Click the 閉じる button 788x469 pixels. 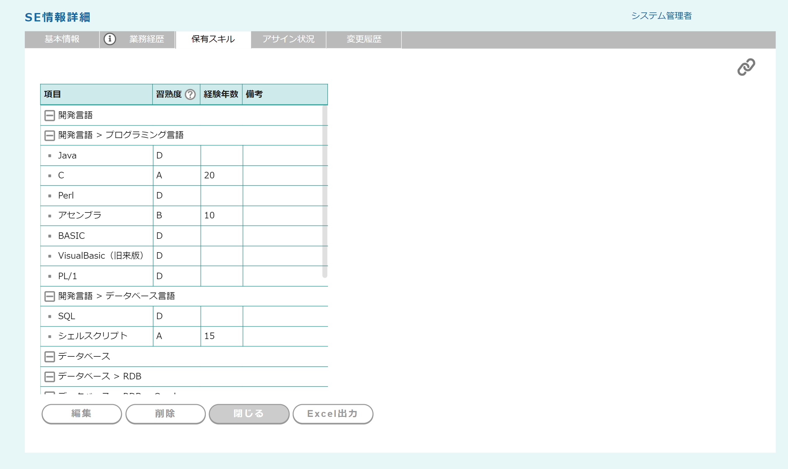(249, 413)
